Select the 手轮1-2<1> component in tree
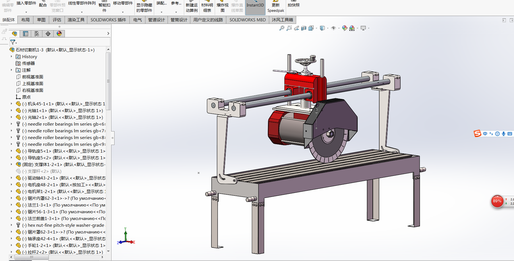The image size is (514, 261). 60,245
